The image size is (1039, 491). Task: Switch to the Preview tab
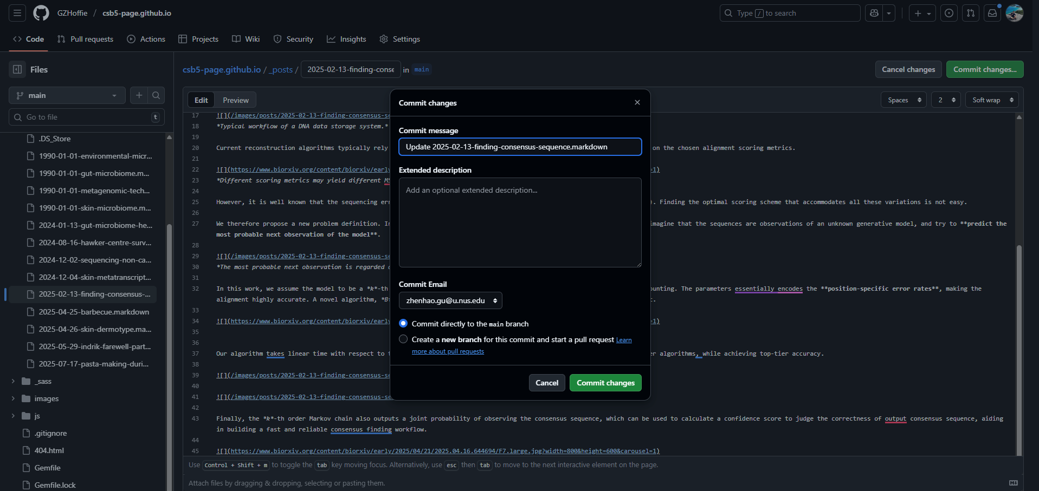click(236, 100)
